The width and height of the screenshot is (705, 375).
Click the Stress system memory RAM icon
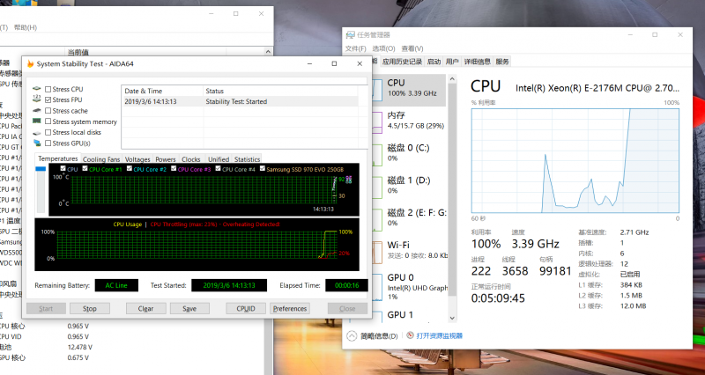click(37, 121)
